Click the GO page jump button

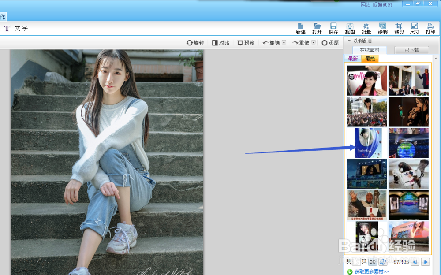coord(372,262)
